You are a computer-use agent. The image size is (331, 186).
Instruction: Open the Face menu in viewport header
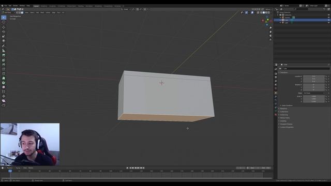pos(58,12)
